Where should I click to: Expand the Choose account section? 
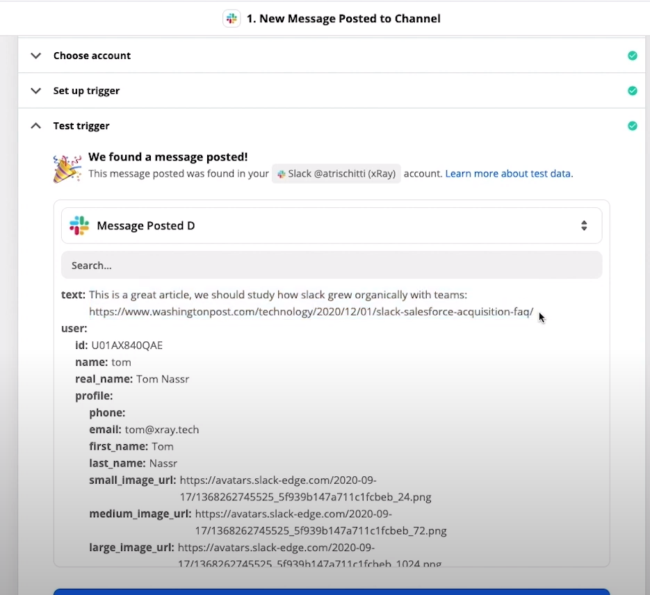tap(36, 56)
